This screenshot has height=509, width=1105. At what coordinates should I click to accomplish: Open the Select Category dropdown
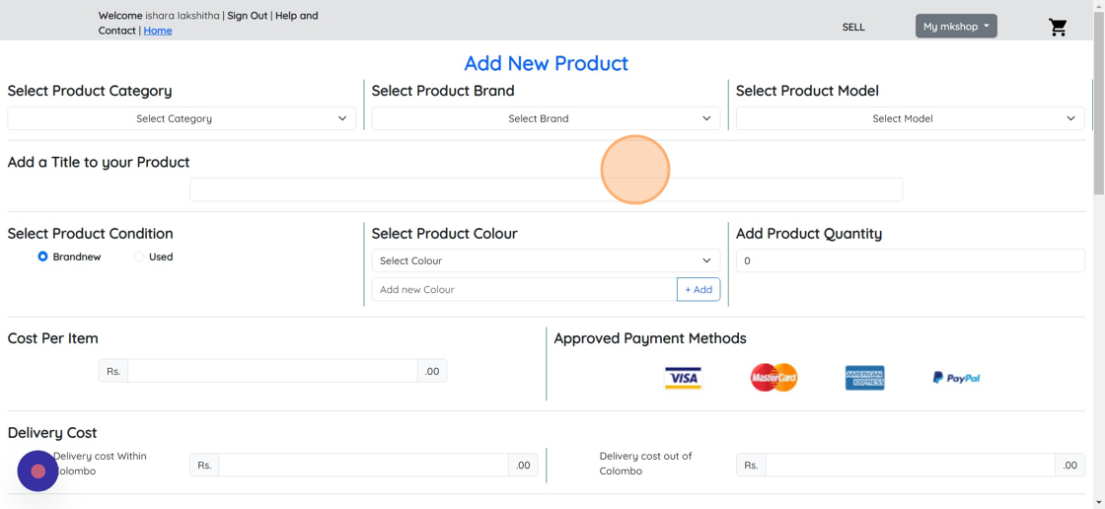click(182, 118)
